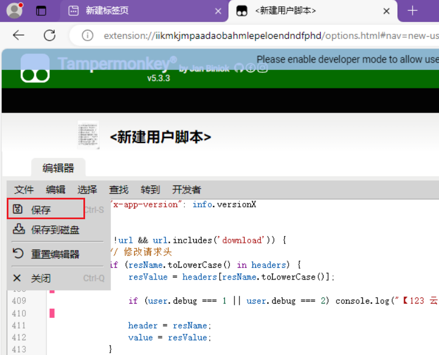Open the Facebook icon link in header
This screenshot has width=439, height=355.
tap(250, 68)
